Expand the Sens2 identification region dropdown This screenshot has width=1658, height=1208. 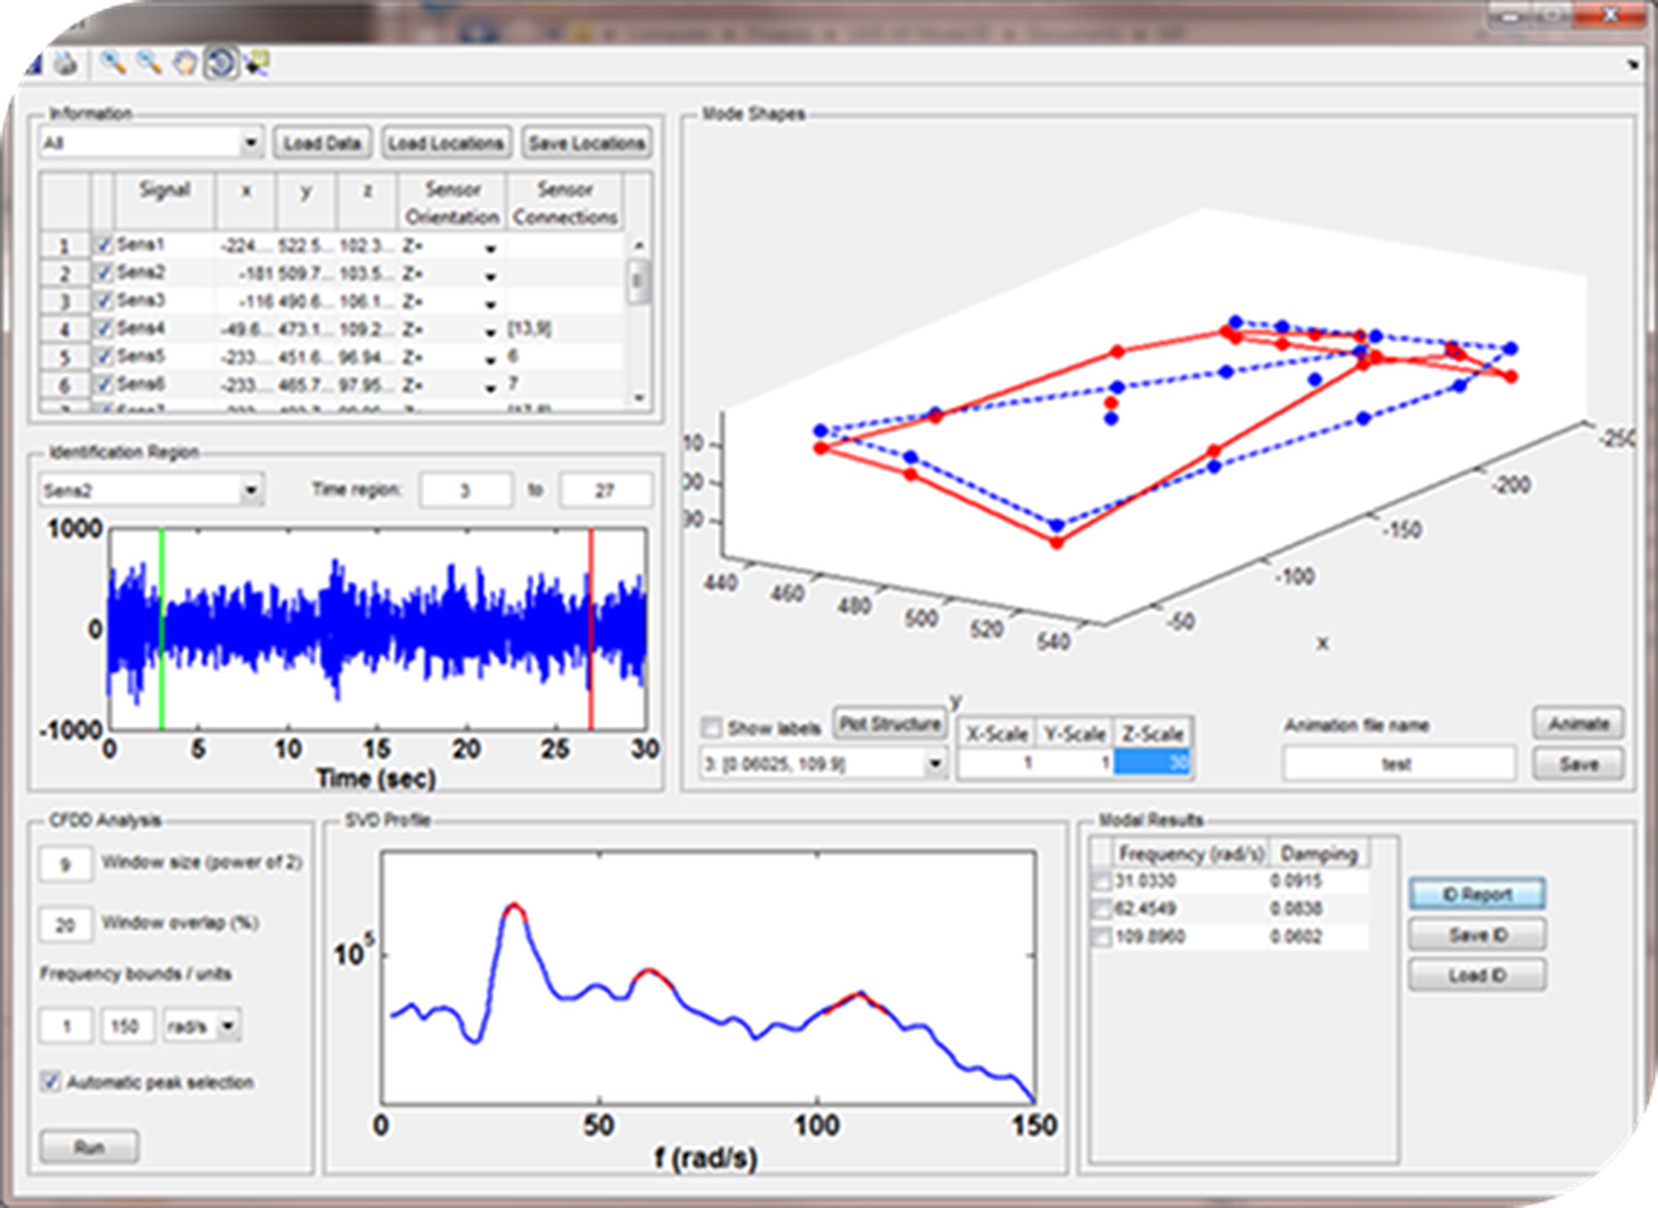(250, 490)
